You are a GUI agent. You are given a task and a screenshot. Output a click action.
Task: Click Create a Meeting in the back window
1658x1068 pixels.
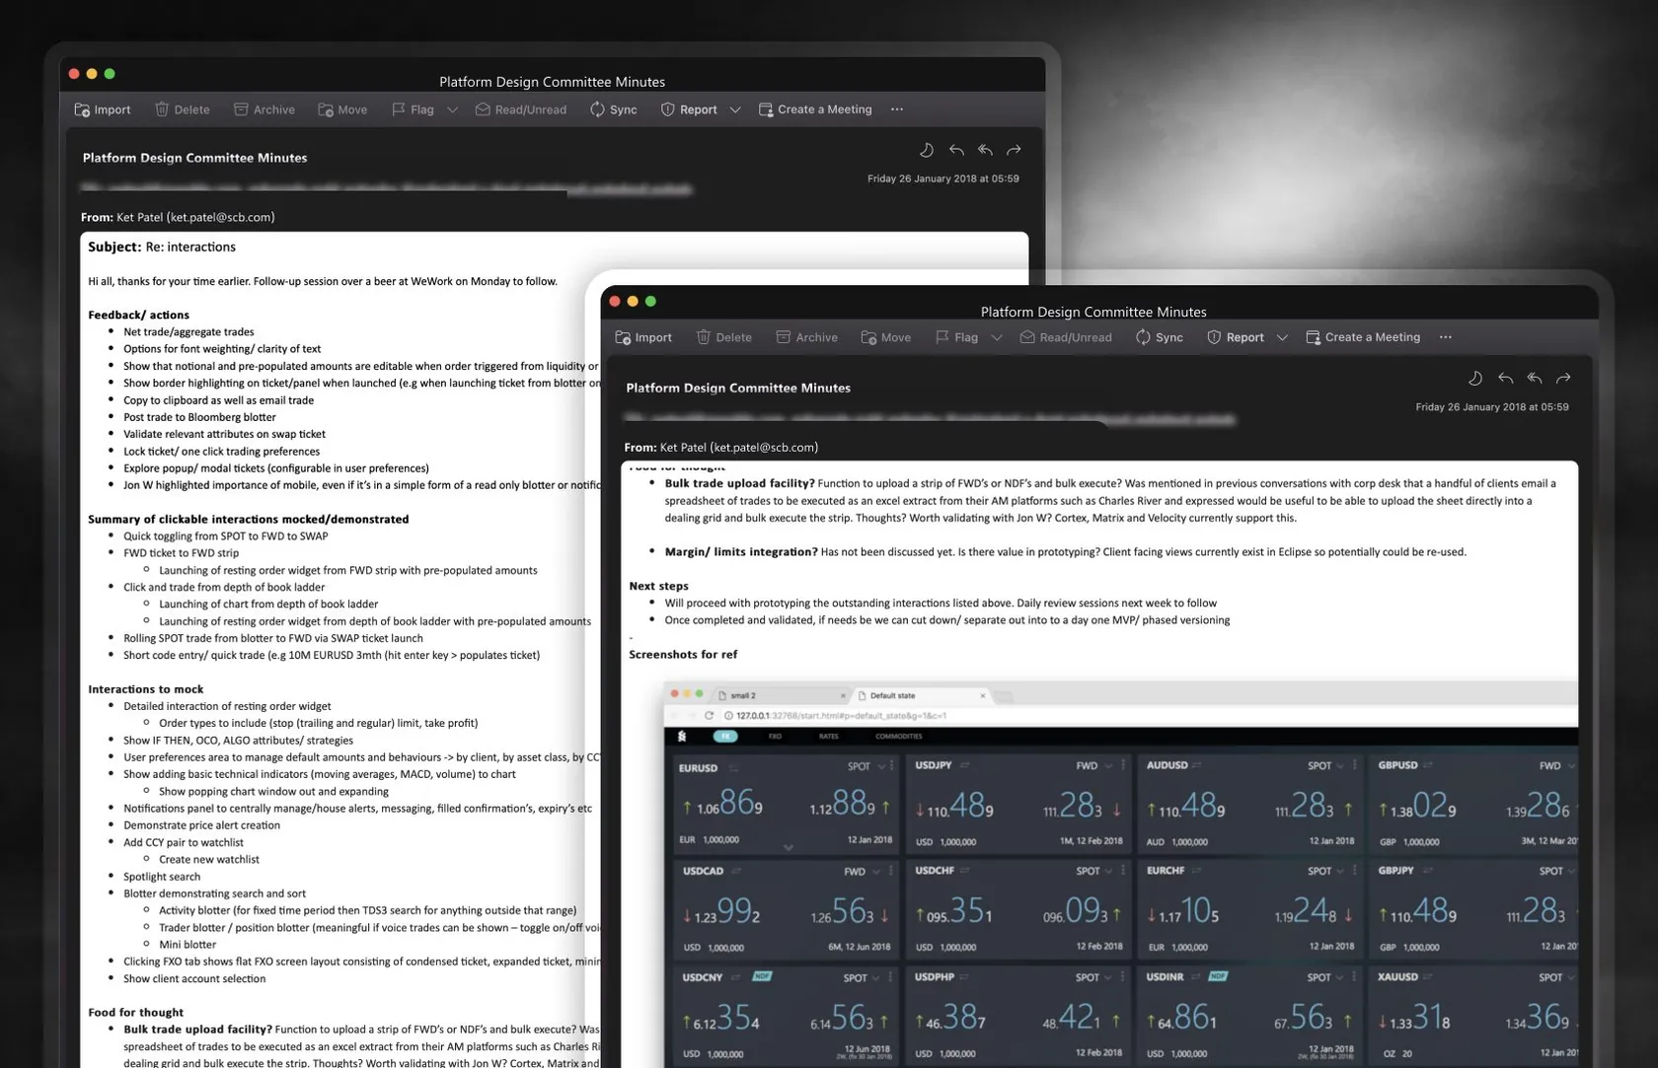tap(815, 109)
